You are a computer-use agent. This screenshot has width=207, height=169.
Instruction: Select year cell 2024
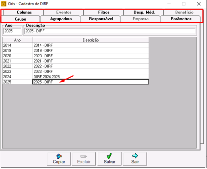coord(17,77)
